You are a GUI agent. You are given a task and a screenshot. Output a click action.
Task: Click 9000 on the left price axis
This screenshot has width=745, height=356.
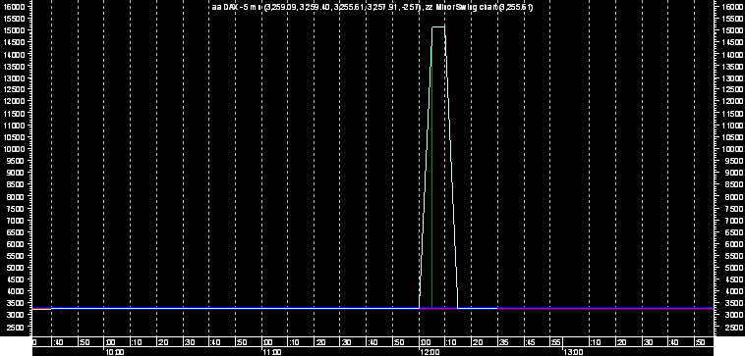click(15, 173)
